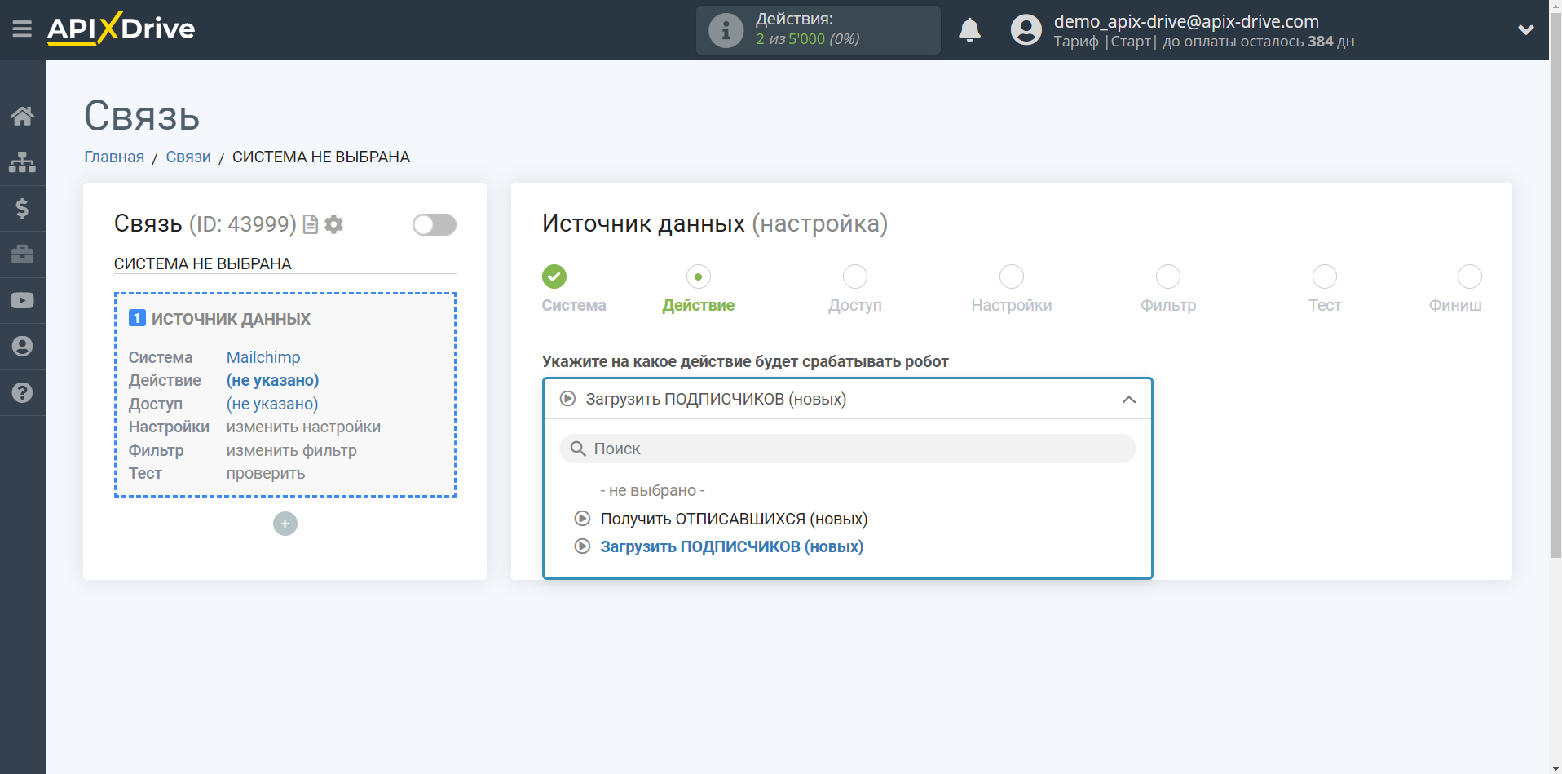Click изменить фильтр
This screenshot has width=1562, height=774.
point(292,450)
